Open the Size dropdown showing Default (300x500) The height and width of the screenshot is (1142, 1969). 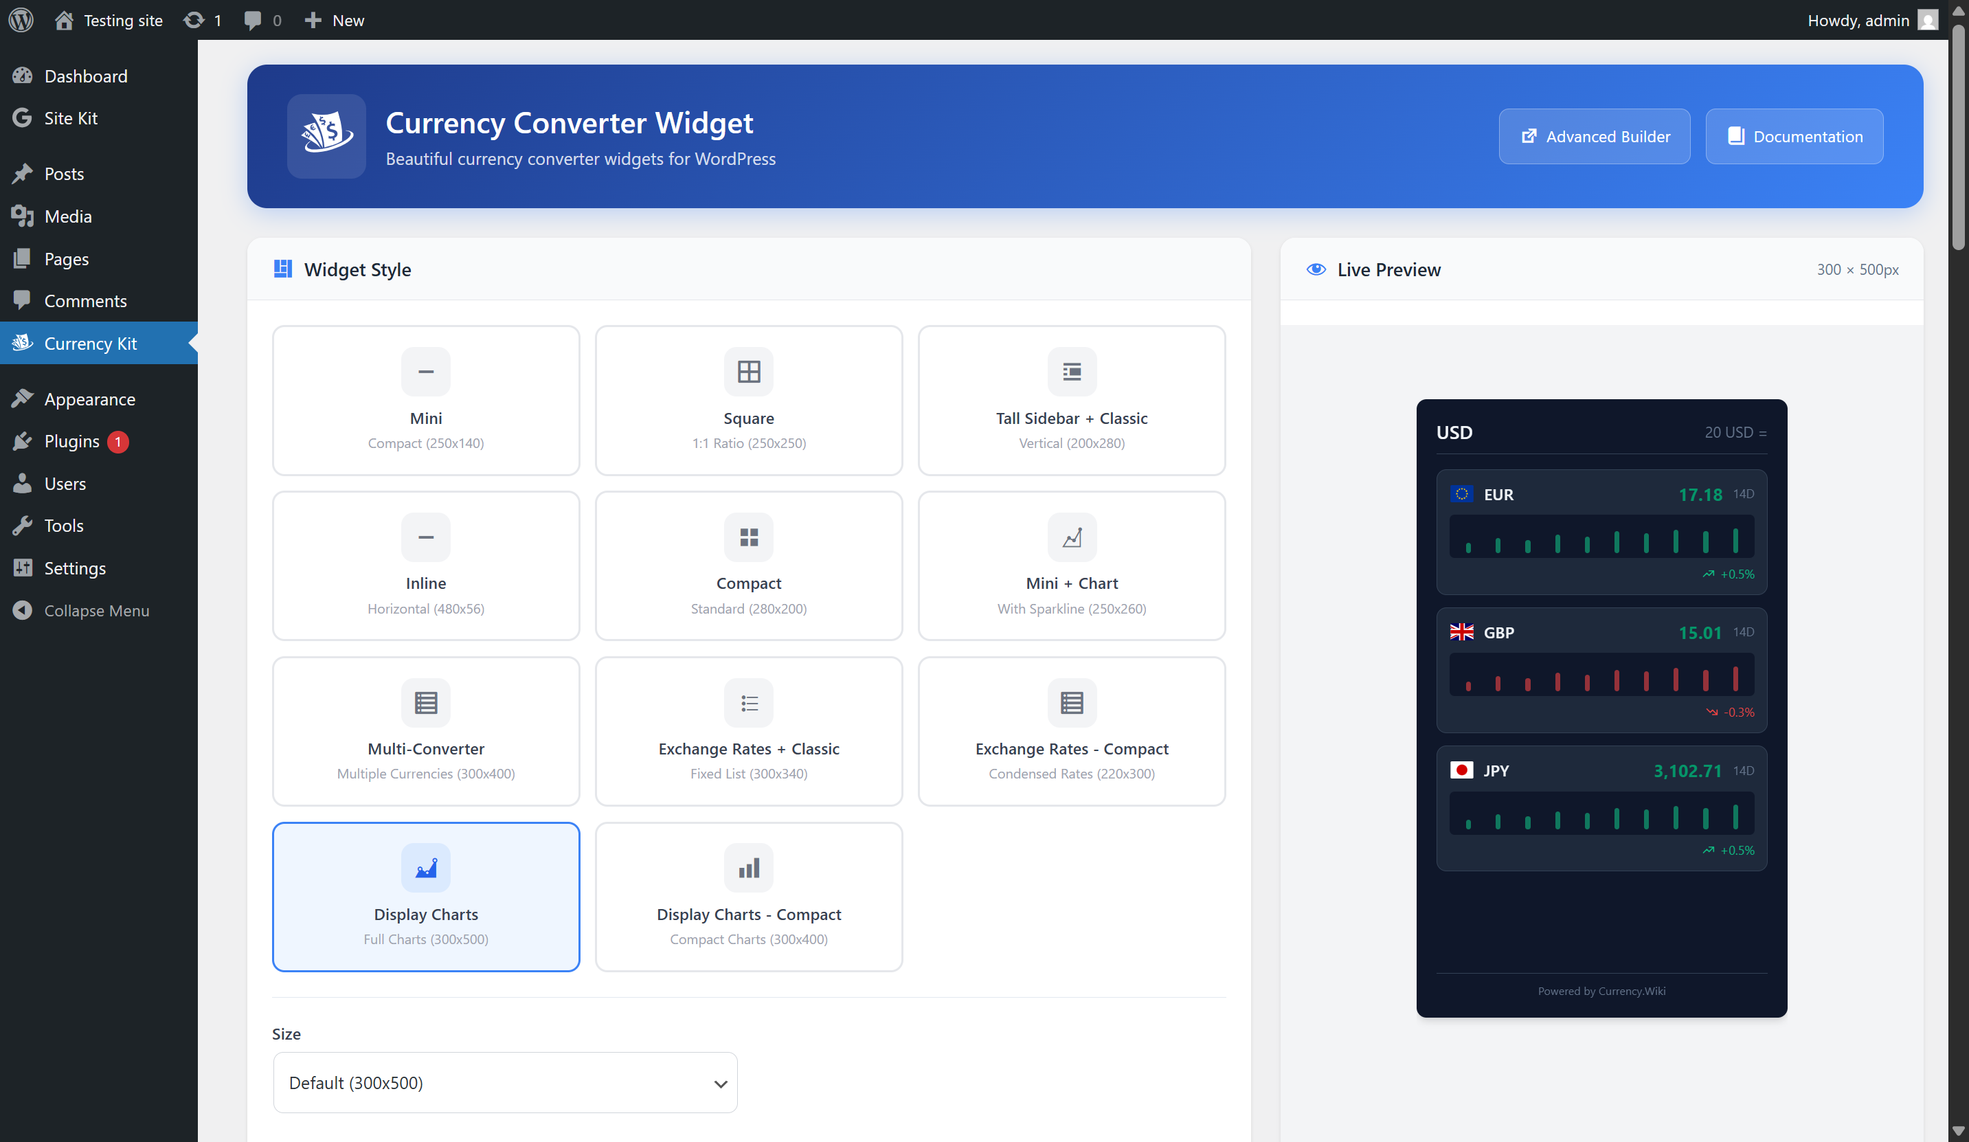(x=504, y=1082)
